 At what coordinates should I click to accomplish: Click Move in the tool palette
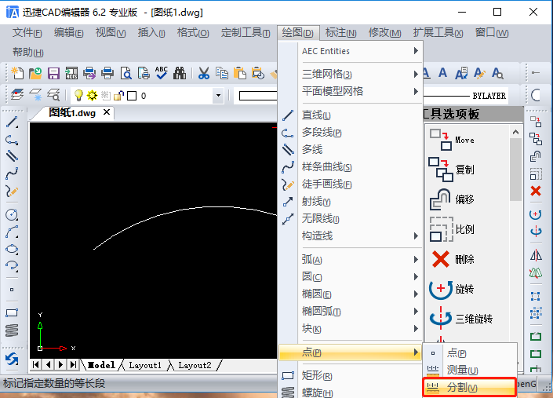[x=452, y=140]
